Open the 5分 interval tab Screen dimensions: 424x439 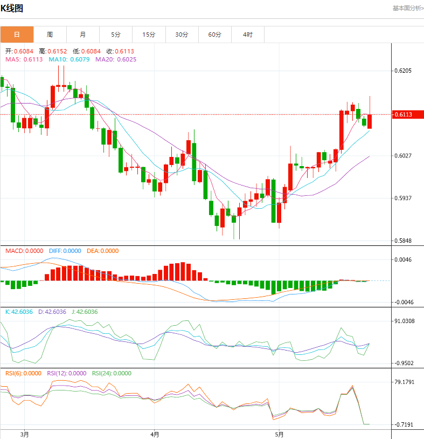point(116,35)
